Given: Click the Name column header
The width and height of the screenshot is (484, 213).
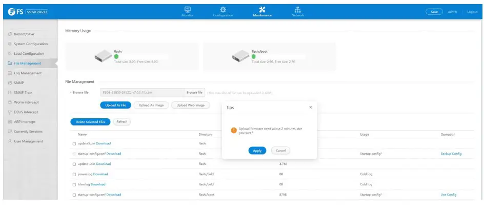Looking at the screenshot, I should pyautogui.click(x=83, y=135).
